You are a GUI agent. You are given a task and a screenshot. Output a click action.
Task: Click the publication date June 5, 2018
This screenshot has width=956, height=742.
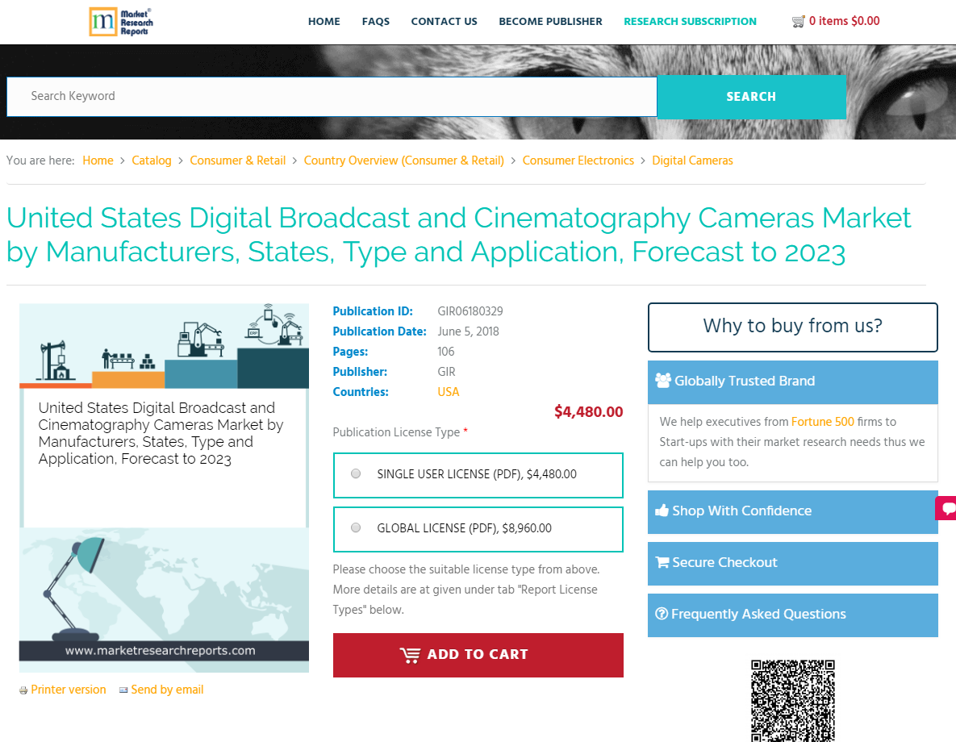tap(468, 331)
